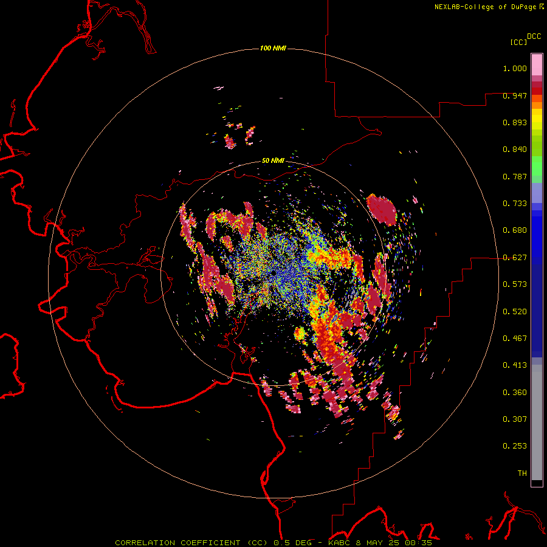Pick the gray low-value color bar segment
547x547 pixels.
[x=537, y=422]
